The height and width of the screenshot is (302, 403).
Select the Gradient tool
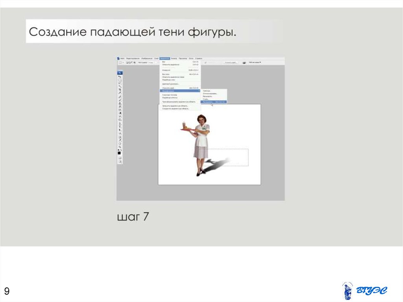(x=120, y=113)
